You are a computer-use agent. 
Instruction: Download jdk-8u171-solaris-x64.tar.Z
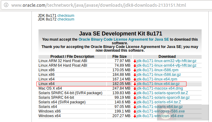tap(159, 102)
